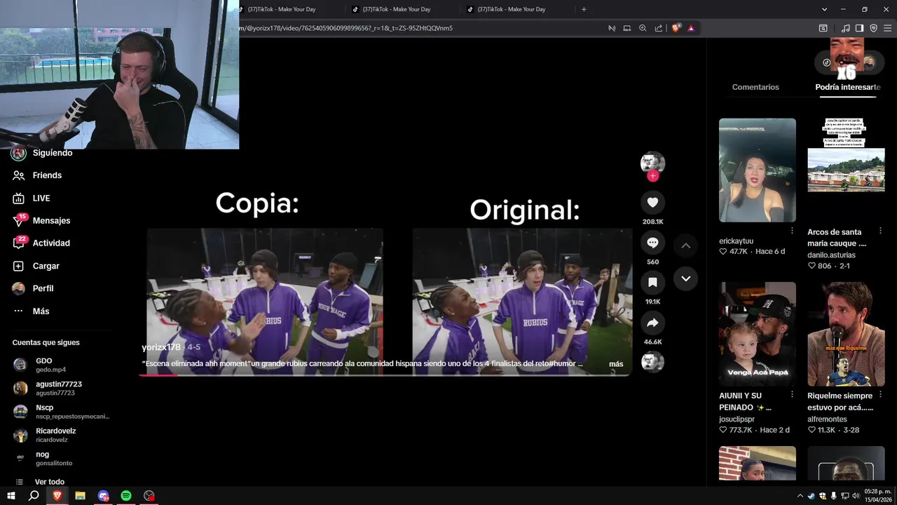897x505 pixels.
Task: Follow creator with the red plus badge
Action: tap(652, 176)
